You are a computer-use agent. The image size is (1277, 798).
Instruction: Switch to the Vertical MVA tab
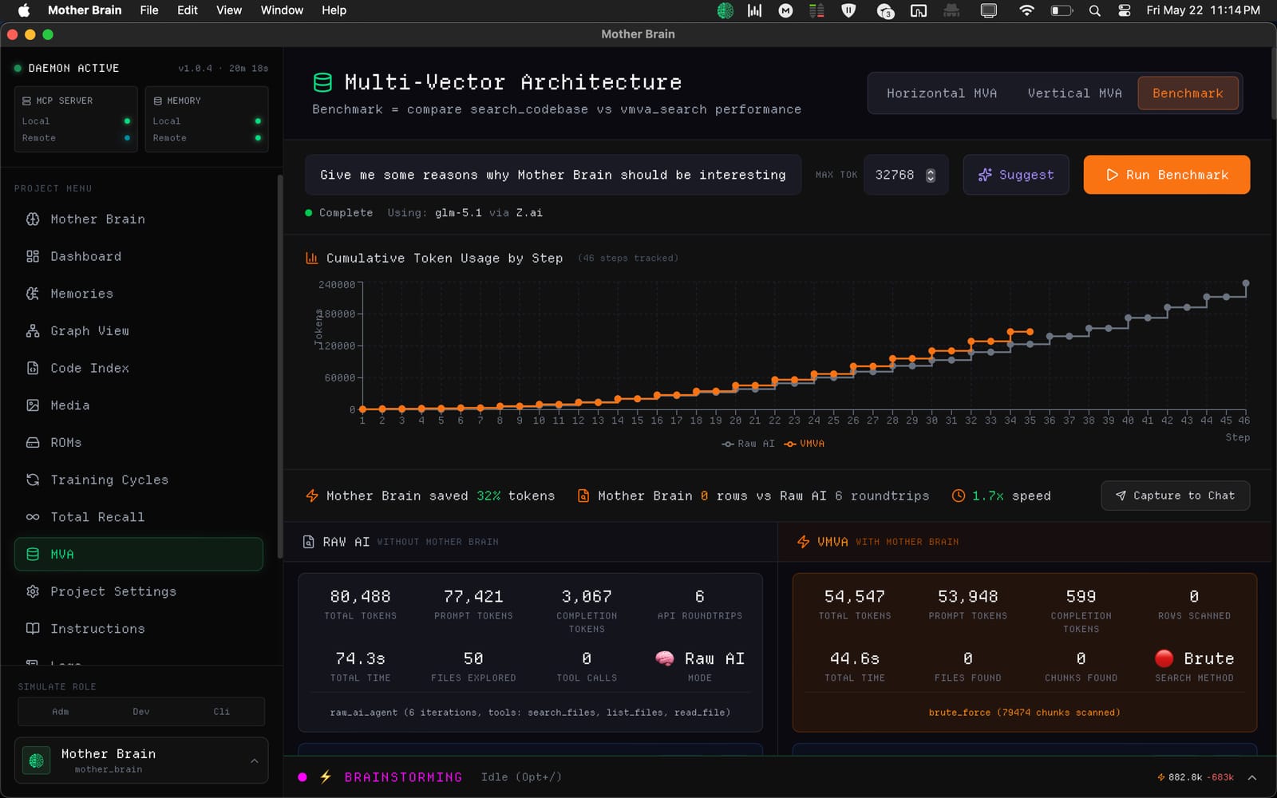click(x=1074, y=93)
